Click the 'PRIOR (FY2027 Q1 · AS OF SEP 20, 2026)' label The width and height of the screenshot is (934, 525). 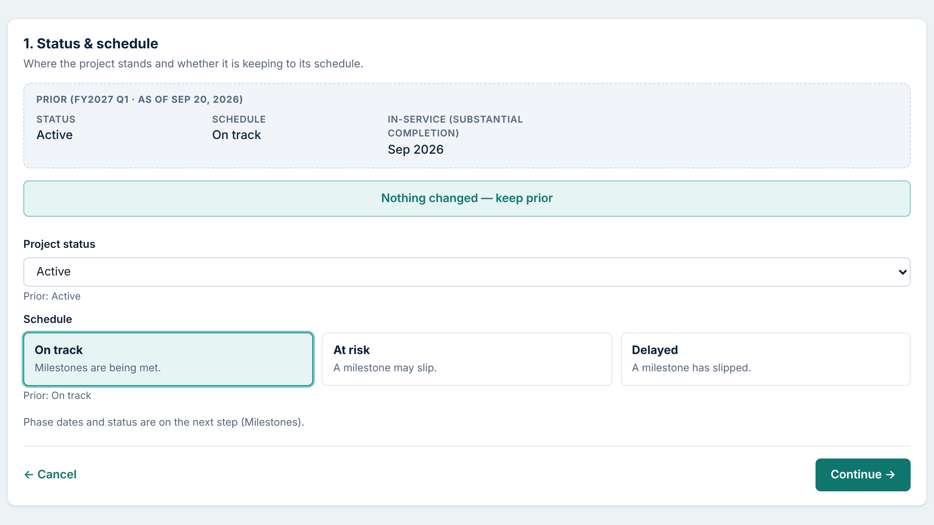point(140,99)
